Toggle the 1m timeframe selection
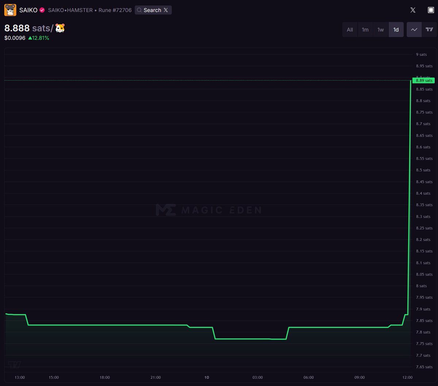Image resolution: width=438 pixels, height=386 pixels. tap(365, 30)
